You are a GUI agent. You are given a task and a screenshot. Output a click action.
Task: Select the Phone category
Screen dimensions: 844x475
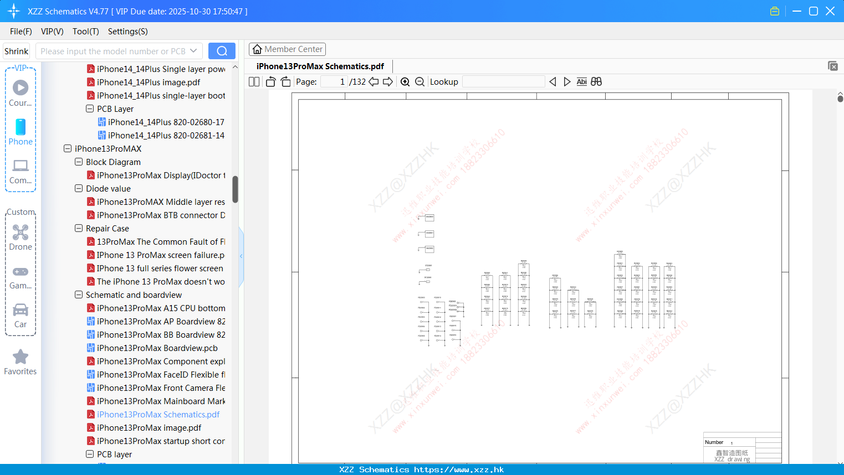[21, 132]
